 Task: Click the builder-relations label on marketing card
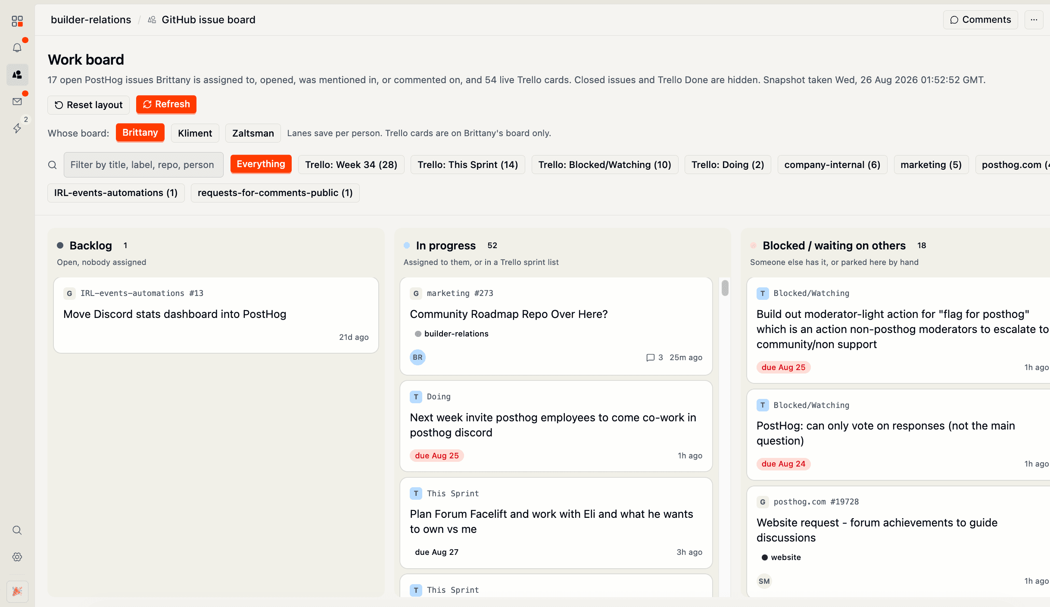[452, 334]
